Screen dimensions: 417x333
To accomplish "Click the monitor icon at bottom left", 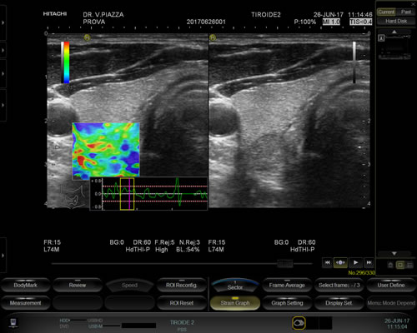I will pyautogui.click(x=13, y=322).
